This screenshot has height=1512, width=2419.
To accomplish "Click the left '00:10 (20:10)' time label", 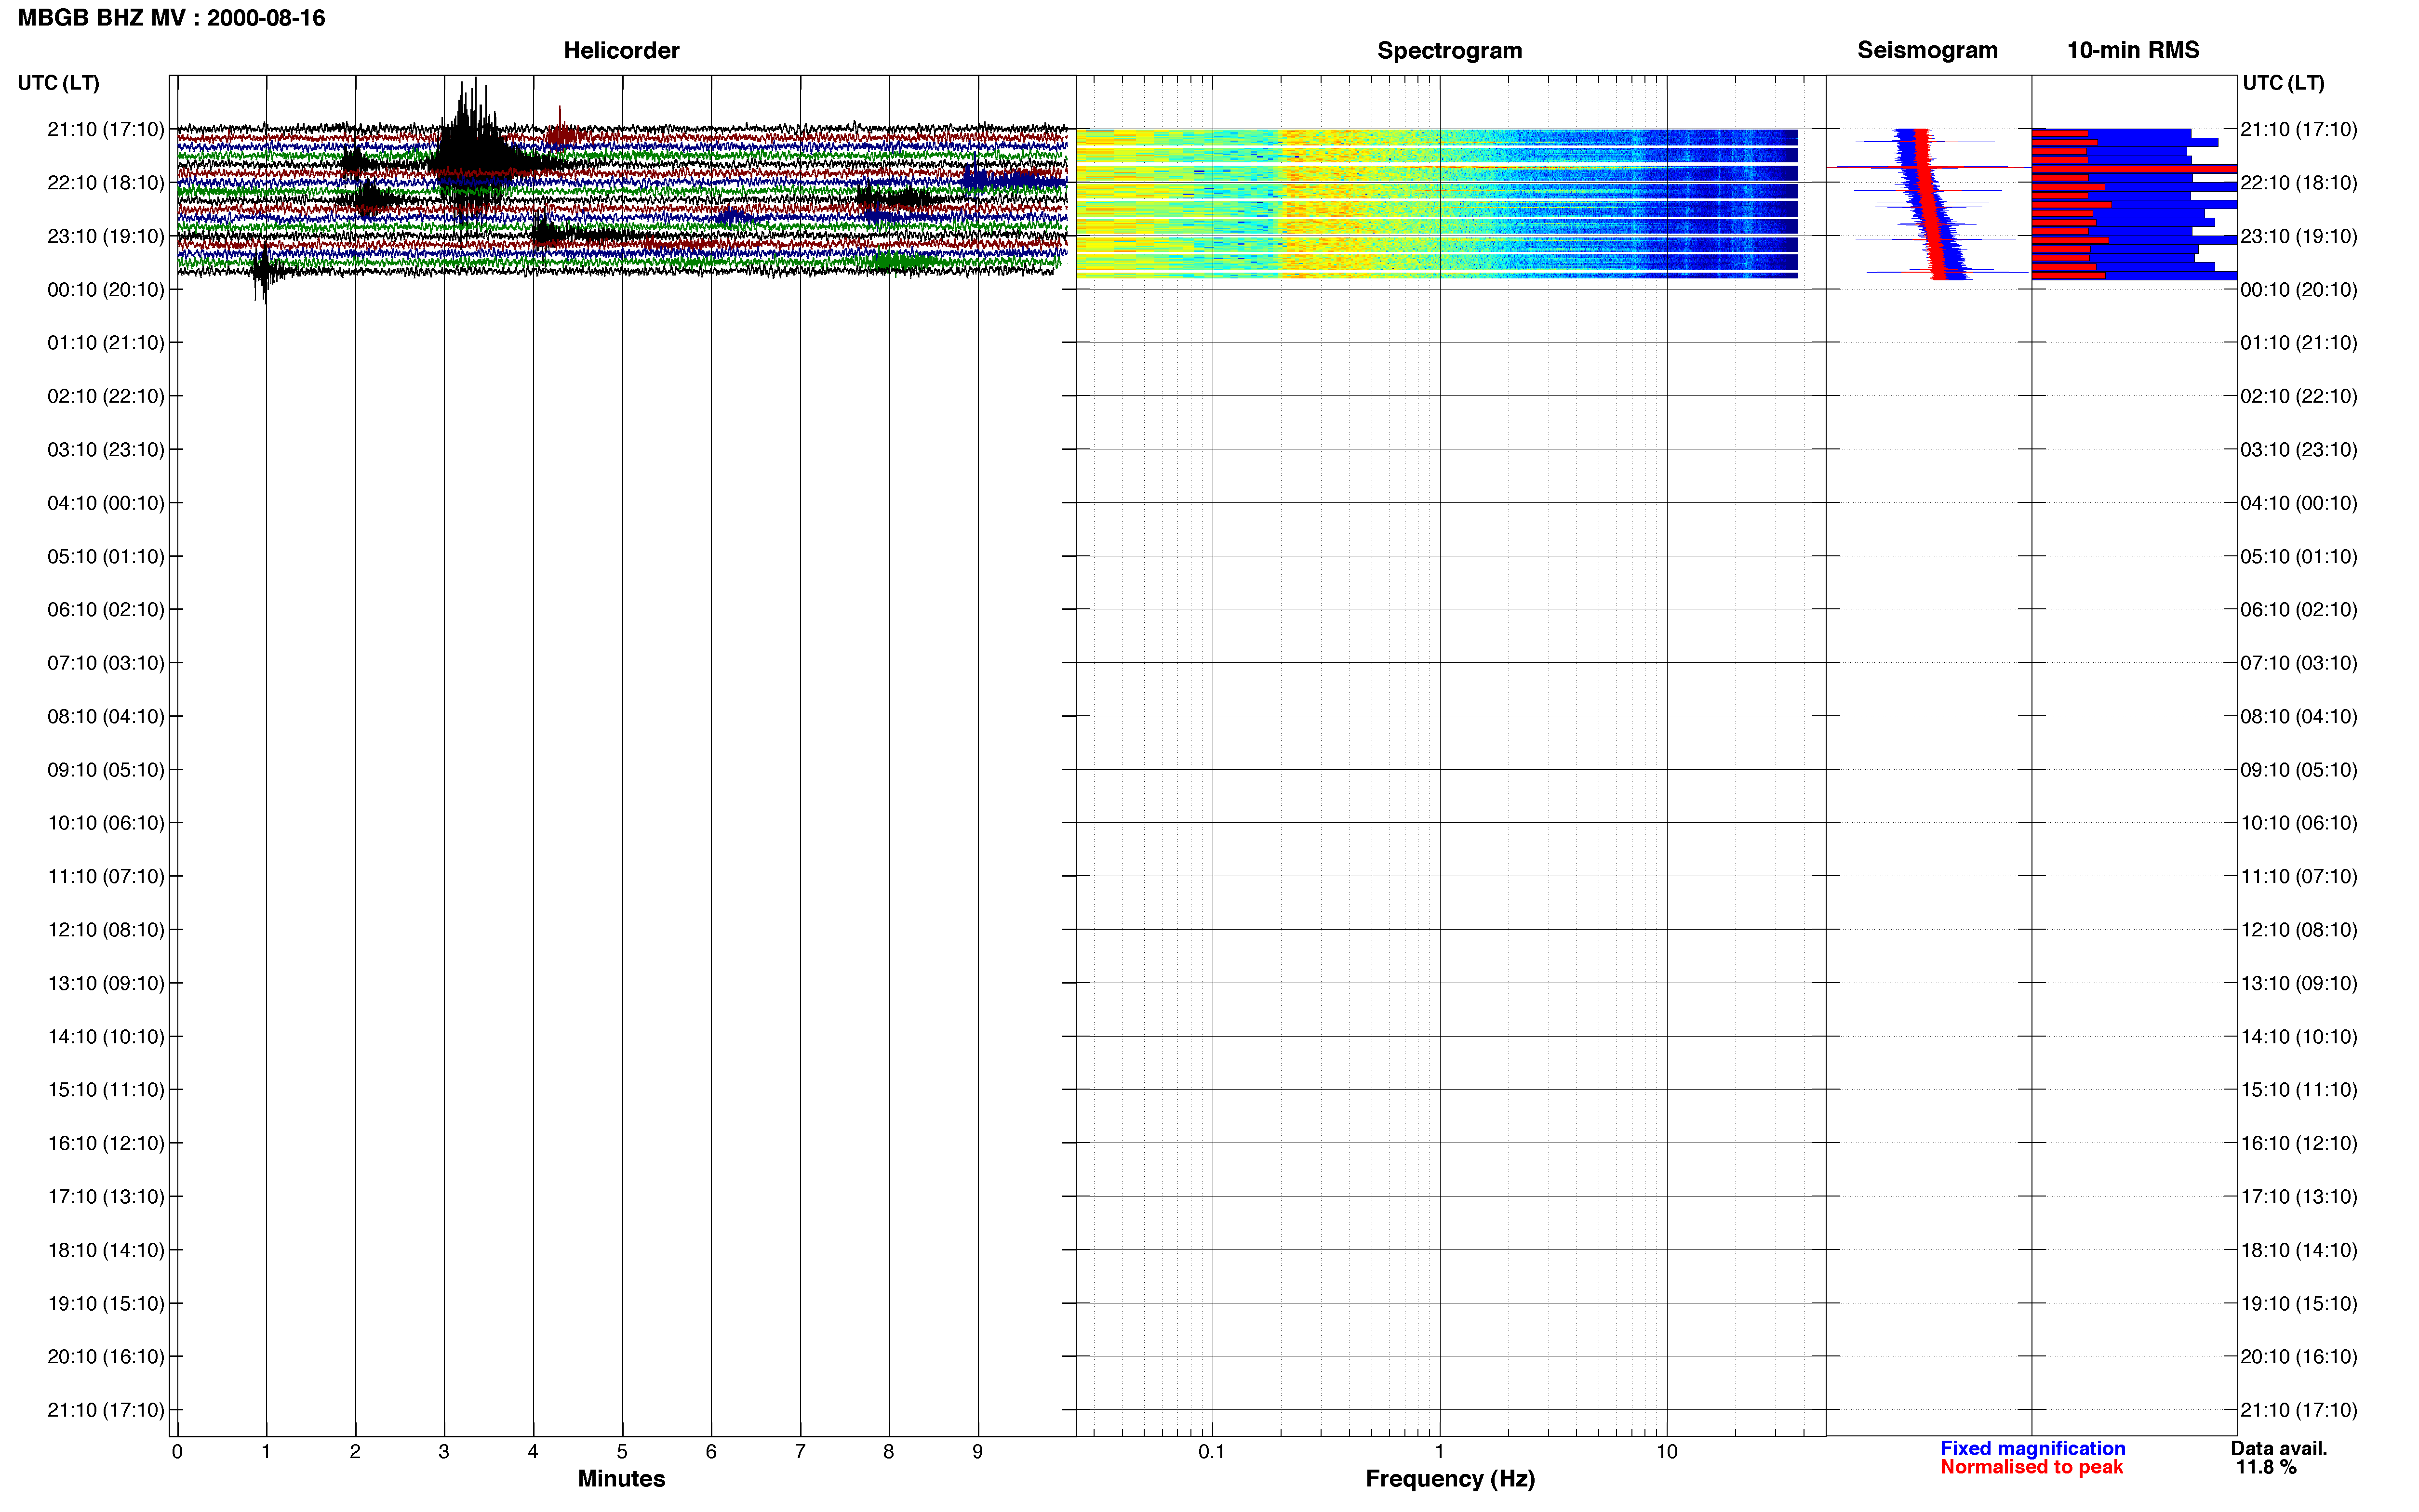I will coord(105,289).
